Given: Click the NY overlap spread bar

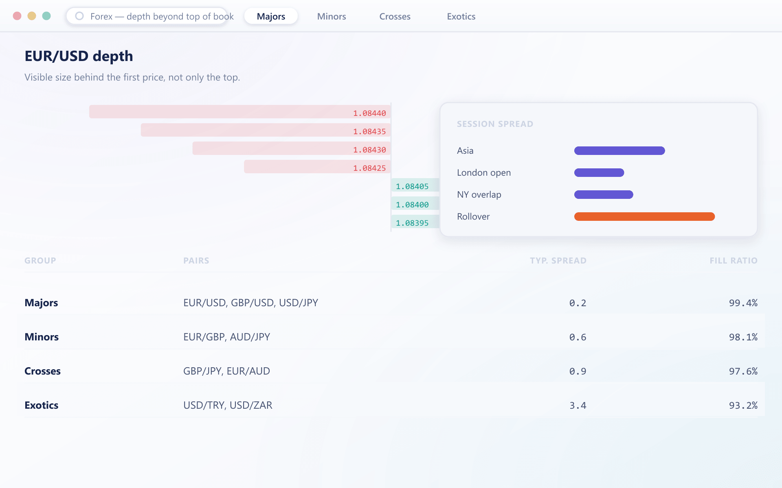Looking at the screenshot, I should click(604, 195).
